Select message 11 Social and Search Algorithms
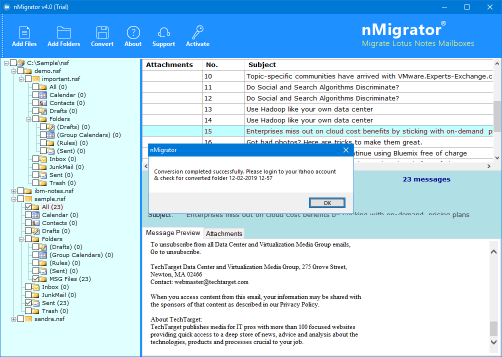This screenshot has height=357, width=502. (x=317, y=87)
